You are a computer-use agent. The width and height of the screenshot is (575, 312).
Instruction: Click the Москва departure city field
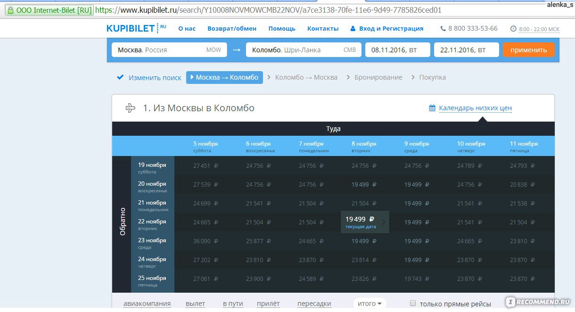(169, 50)
